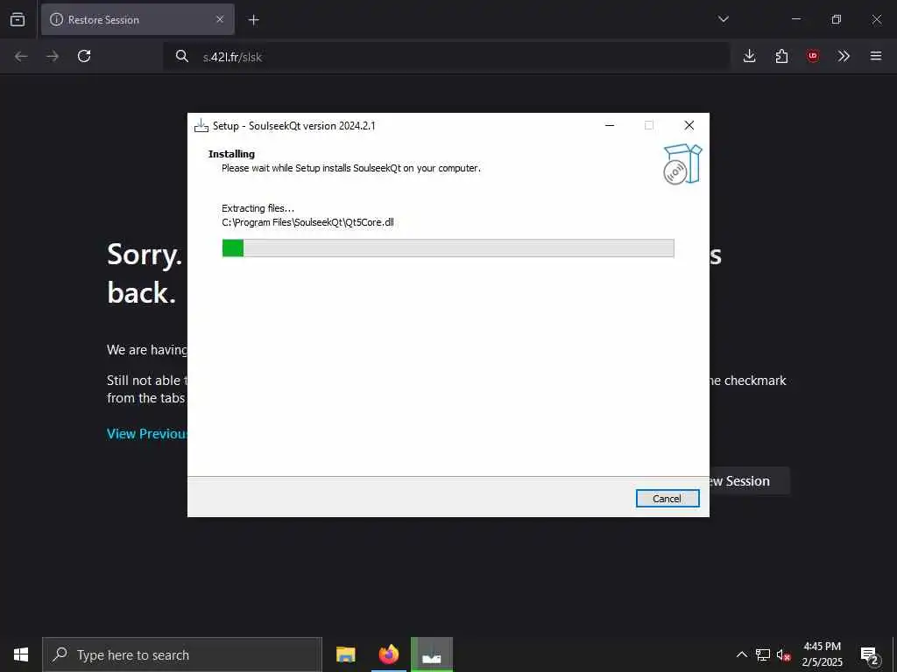This screenshot has height=672, width=897.
Task: Show hidden system tray icons
Action: [x=741, y=654]
